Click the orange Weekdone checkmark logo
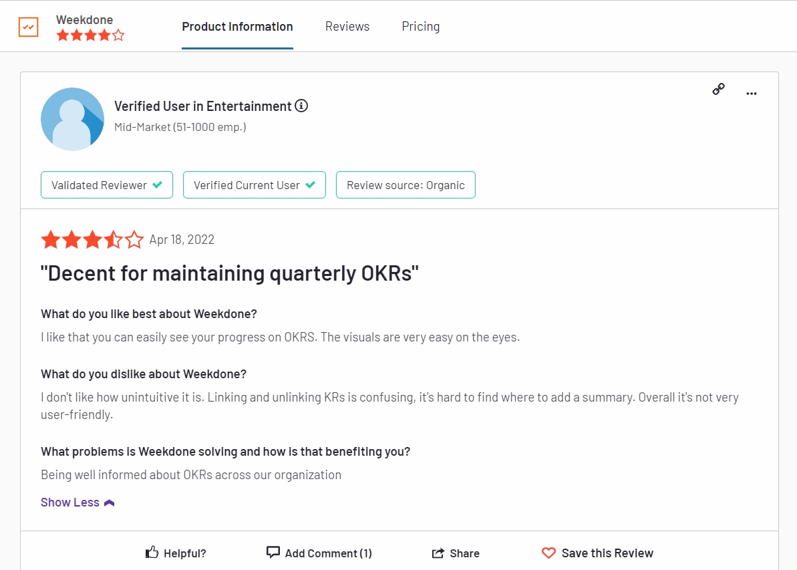The image size is (797, 570). (x=27, y=25)
